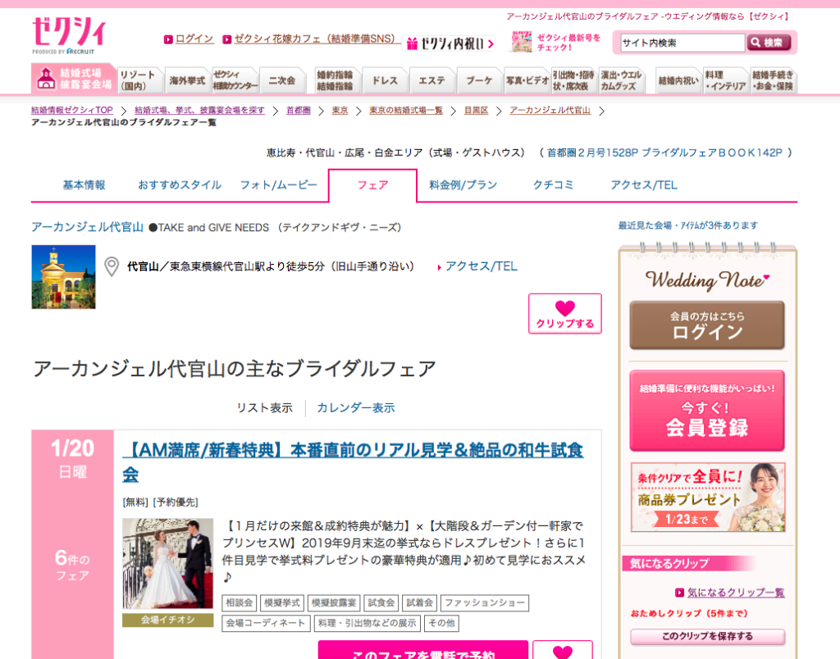Click the 首都圏 breadcrumb link
The width and height of the screenshot is (840, 659).
(299, 111)
